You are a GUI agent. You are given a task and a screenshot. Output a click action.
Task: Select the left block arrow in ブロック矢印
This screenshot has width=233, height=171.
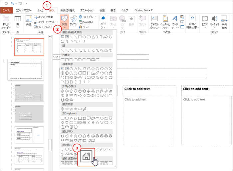67,91
